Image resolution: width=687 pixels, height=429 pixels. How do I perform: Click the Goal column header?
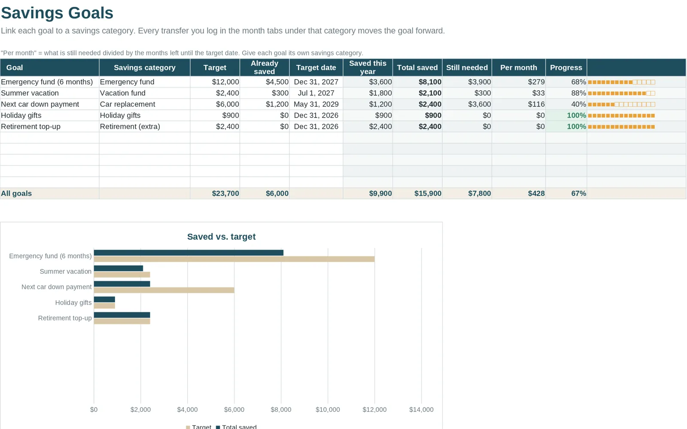click(x=49, y=67)
